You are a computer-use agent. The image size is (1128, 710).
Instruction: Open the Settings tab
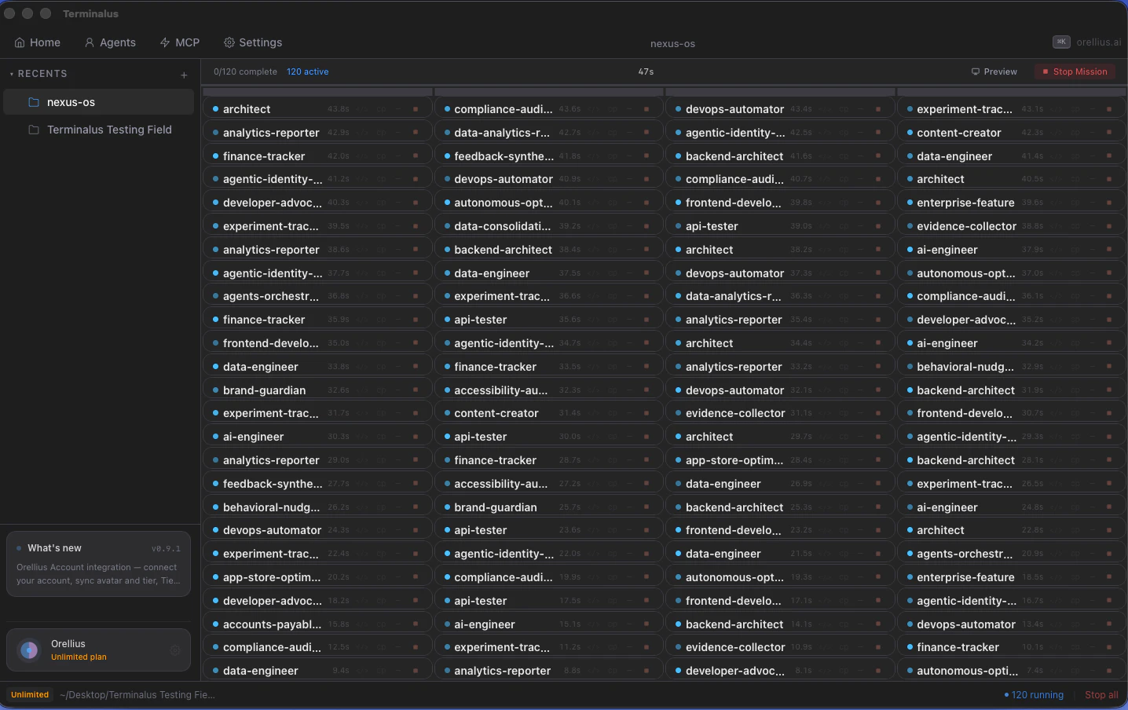point(253,42)
